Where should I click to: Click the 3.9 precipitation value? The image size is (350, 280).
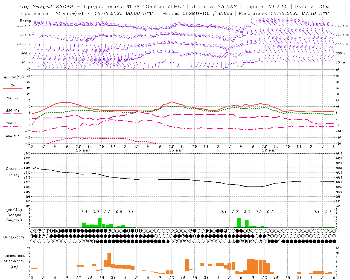pyautogui.click(x=96, y=212)
